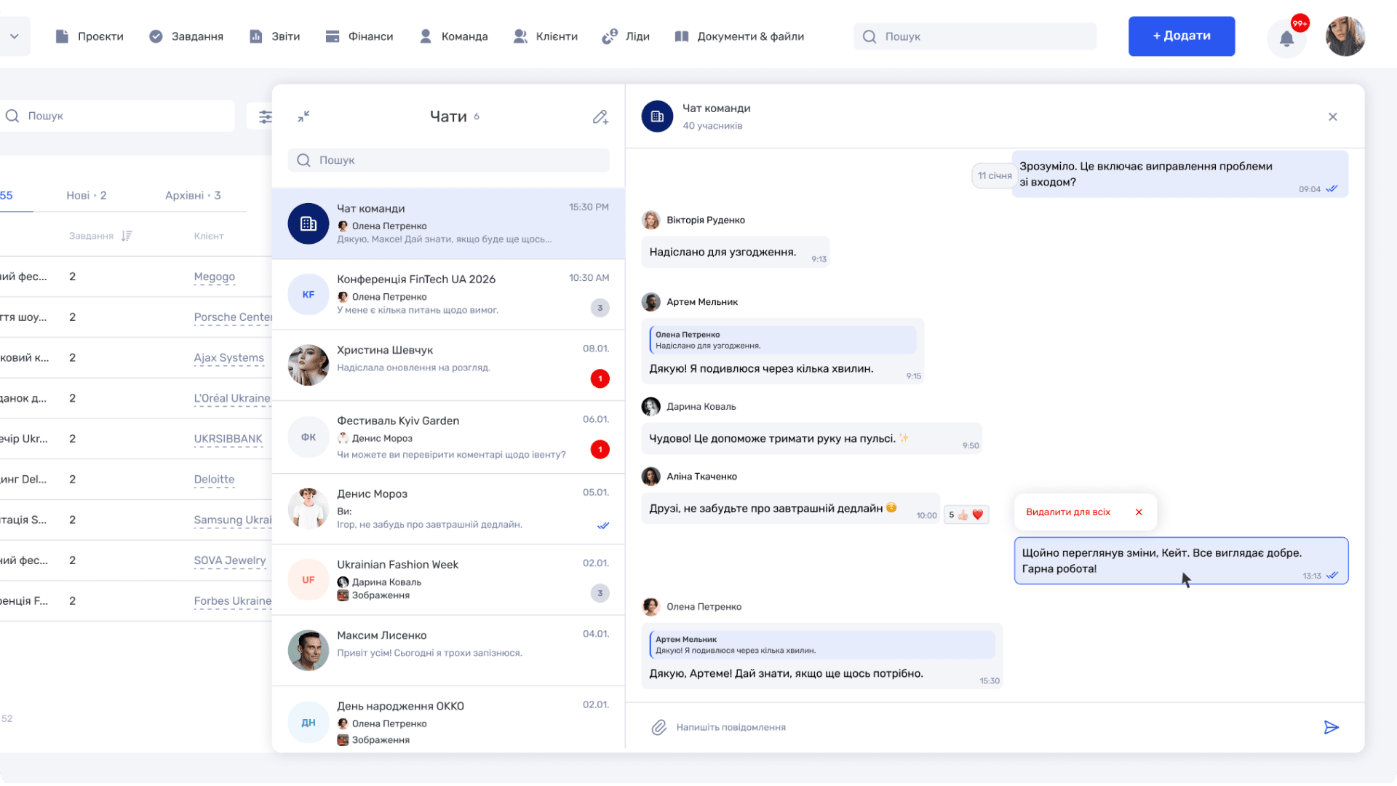
Task: Click the Чати panel counter 6
Action: pos(477,116)
